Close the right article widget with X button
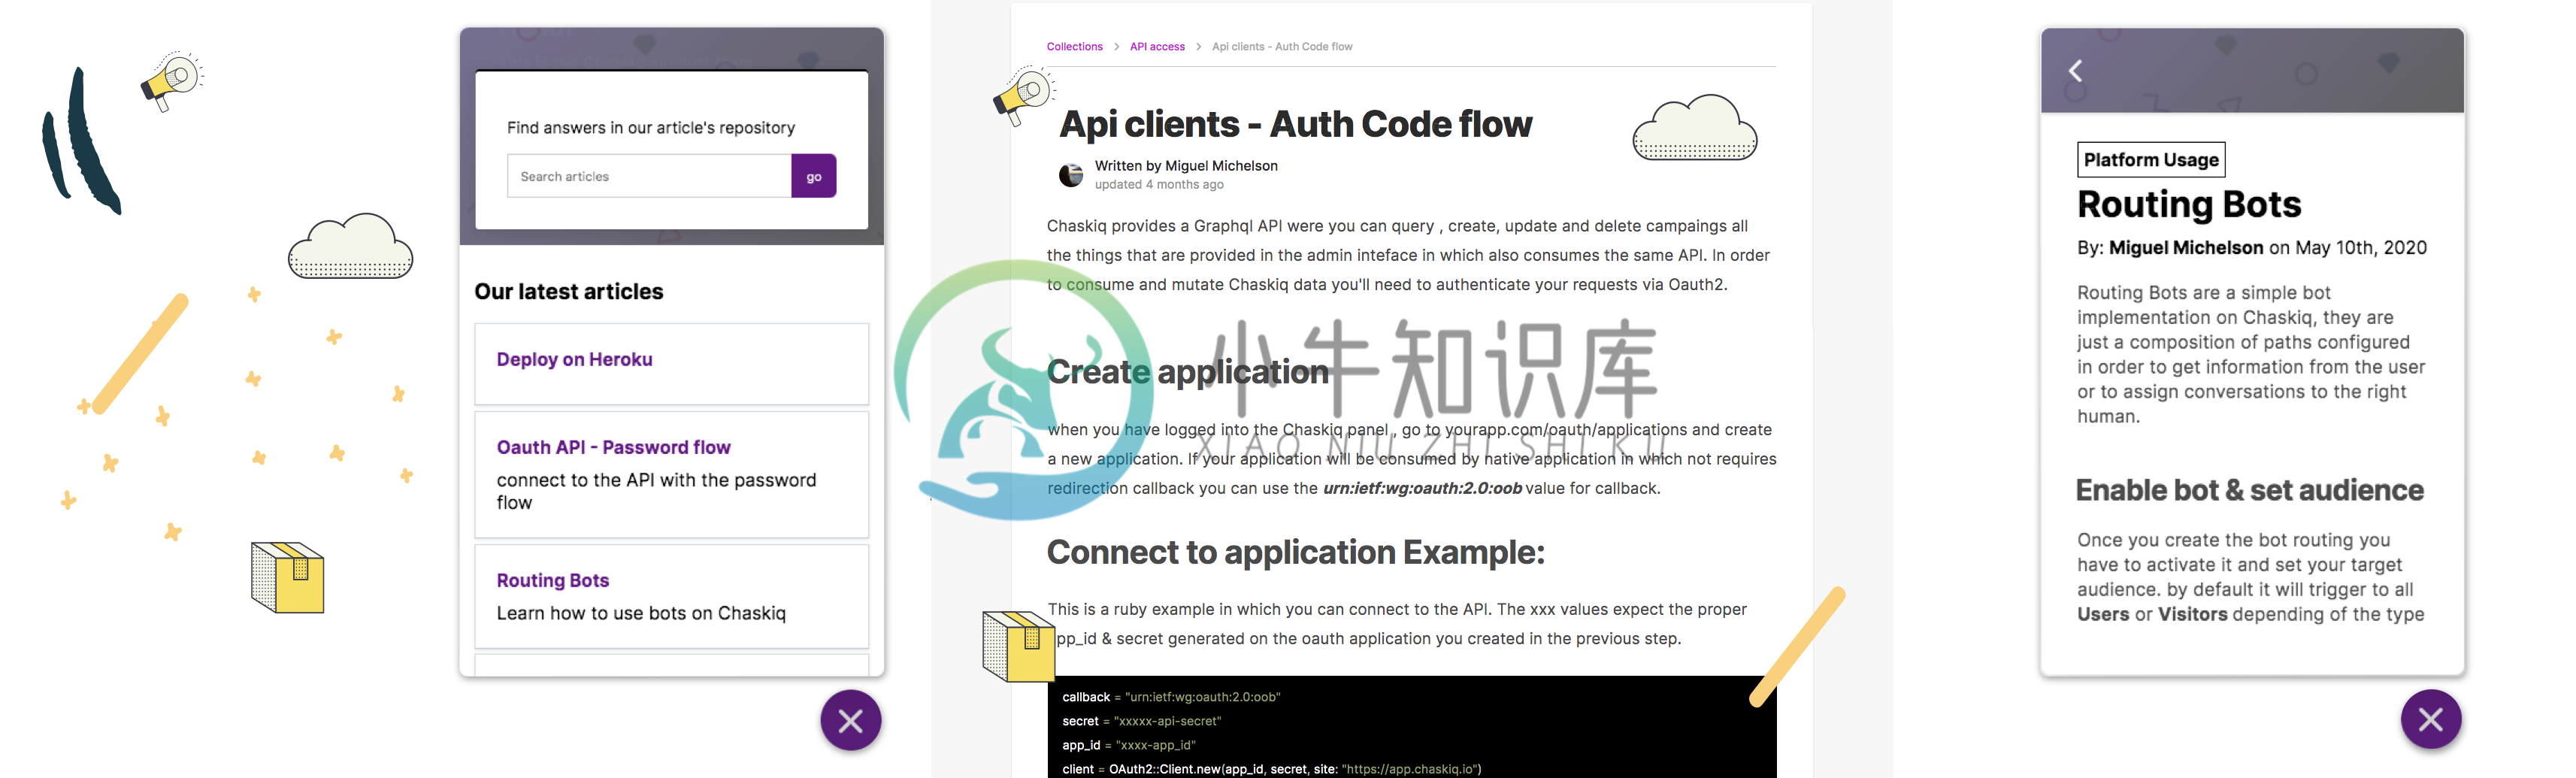This screenshot has height=778, width=2576. coord(2430,719)
